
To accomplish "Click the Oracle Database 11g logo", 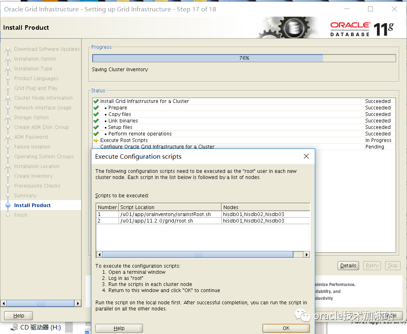I will (362, 29).
